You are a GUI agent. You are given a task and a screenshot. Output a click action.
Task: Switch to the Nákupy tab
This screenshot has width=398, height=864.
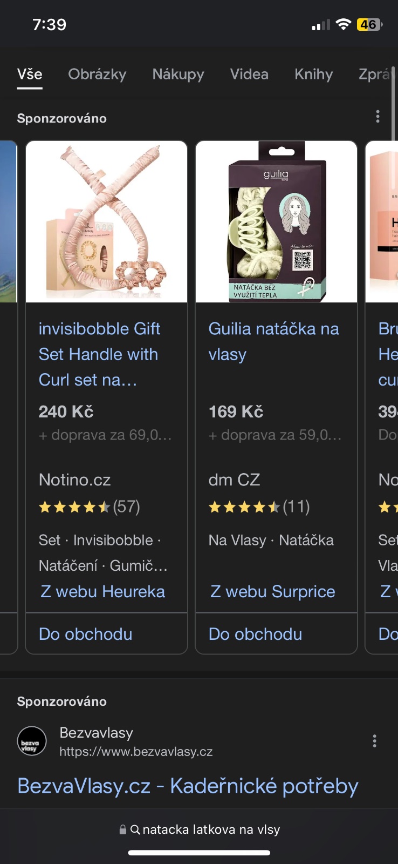(x=178, y=75)
